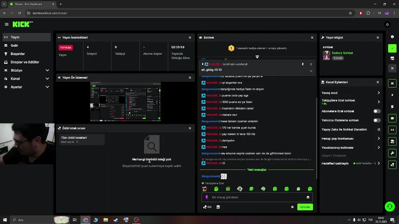The image size is (399, 224).
Task: Click Sadece Sohbet category link
Action: coord(342,53)
